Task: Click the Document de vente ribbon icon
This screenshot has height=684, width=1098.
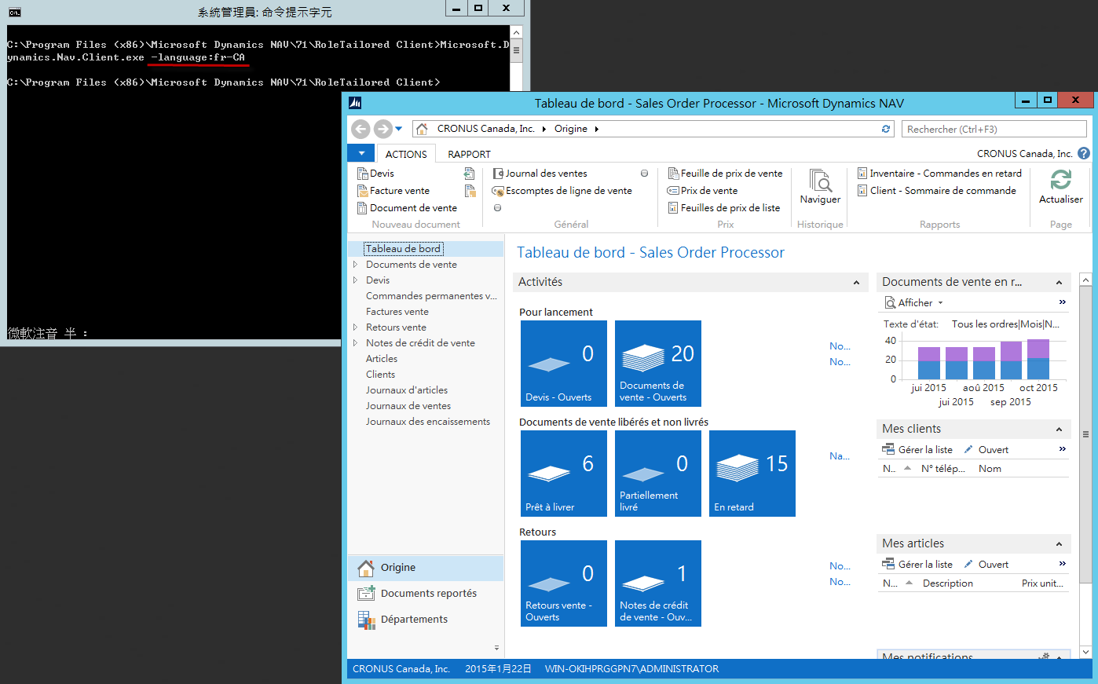Action: click(x=363, y=208)
